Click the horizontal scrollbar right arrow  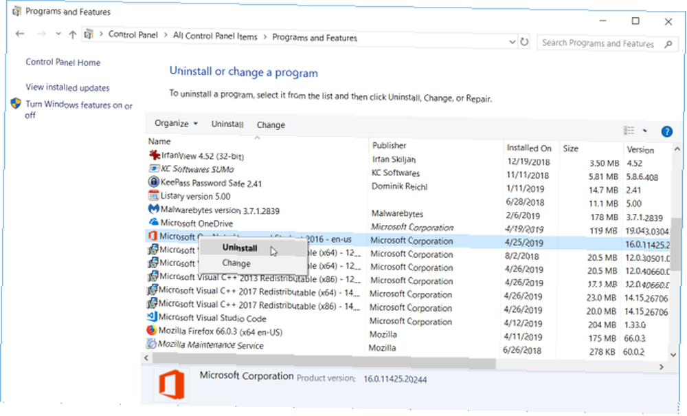click(662, 367)
